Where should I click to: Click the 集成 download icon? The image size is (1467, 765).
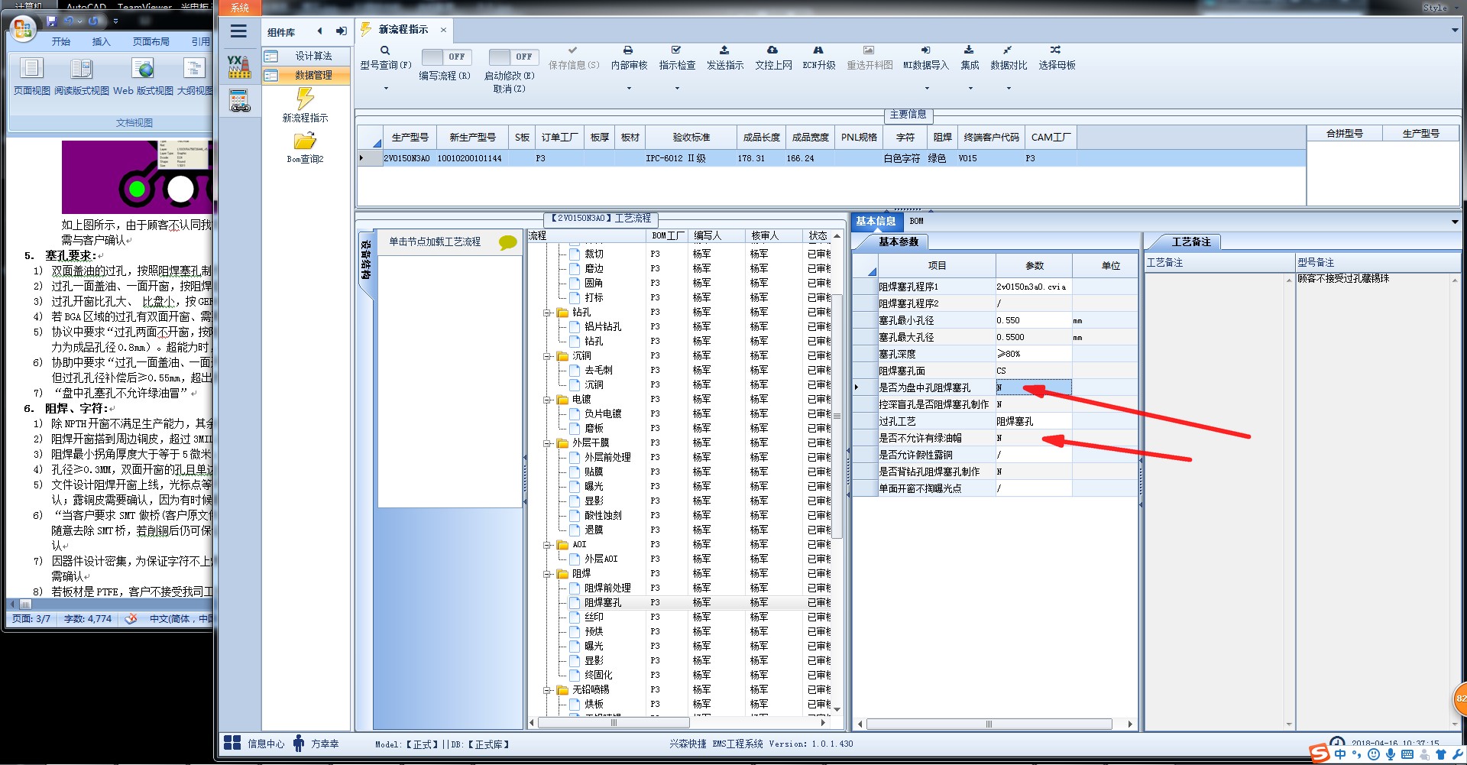(969, 50)
